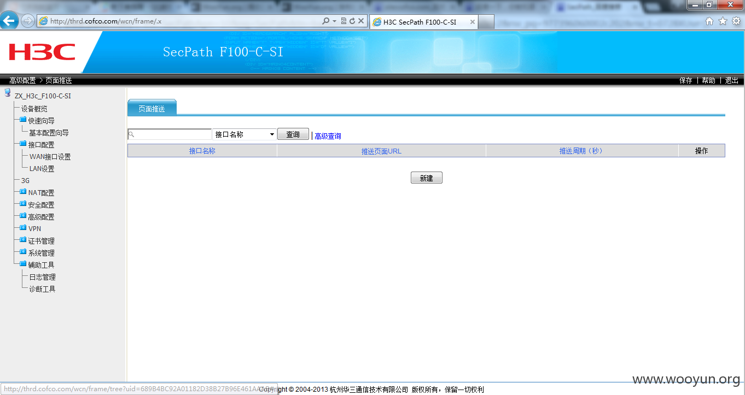Click 快速向导 tree label

click(x=42, y=121)
